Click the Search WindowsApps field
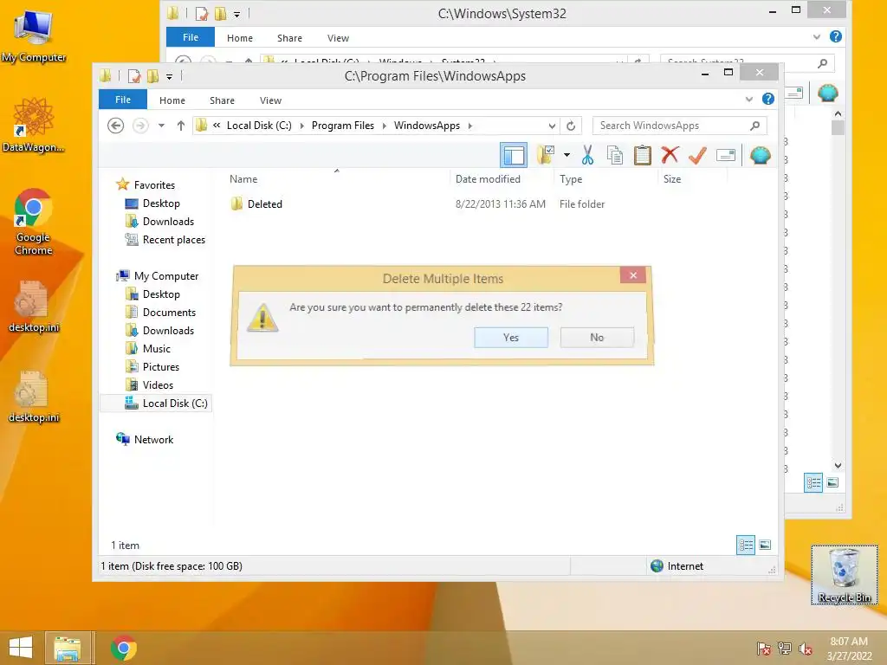This screenshot has height=665, width=887. [679, 126]
